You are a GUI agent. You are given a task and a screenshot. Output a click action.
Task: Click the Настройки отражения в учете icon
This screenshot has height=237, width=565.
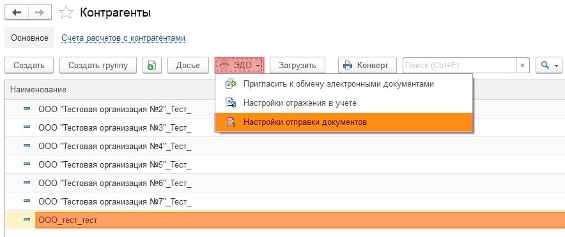231,103
